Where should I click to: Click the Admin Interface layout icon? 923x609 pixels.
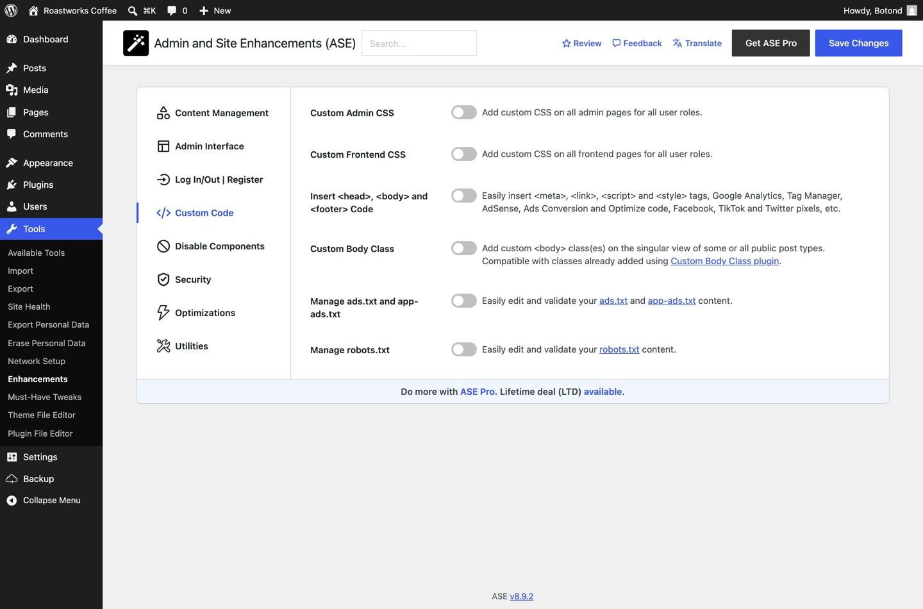(x=163, y=146)
